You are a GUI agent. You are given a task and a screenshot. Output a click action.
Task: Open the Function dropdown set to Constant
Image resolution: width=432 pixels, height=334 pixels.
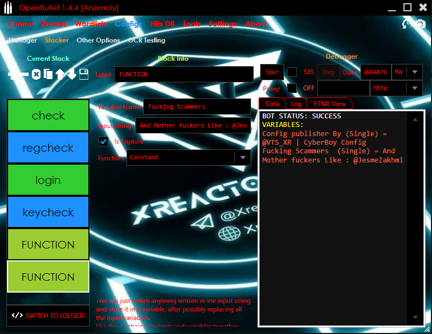pos(189,158)
